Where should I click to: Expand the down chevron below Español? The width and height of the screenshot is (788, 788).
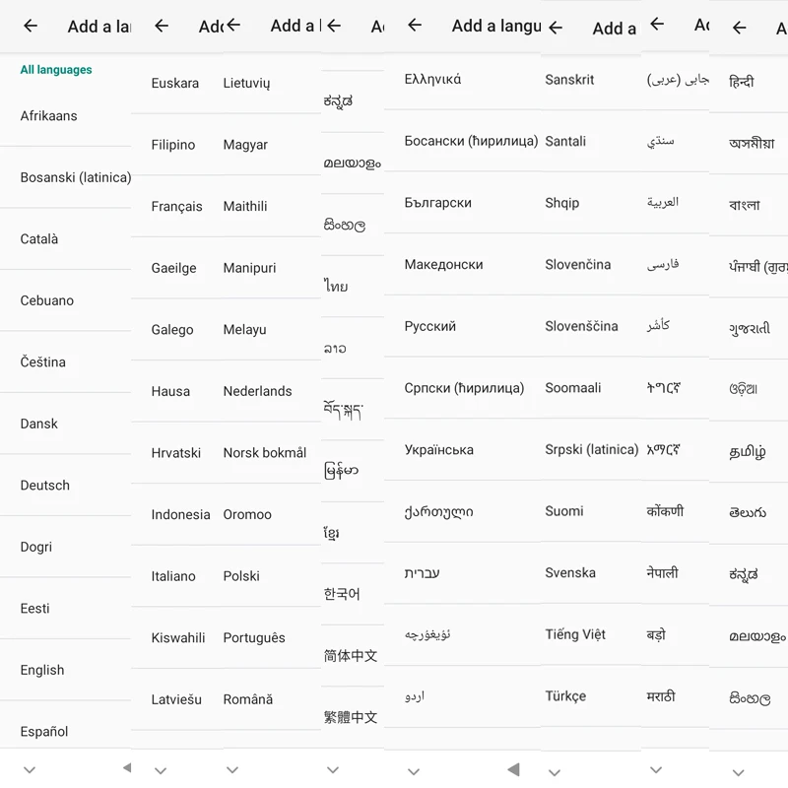30,769
